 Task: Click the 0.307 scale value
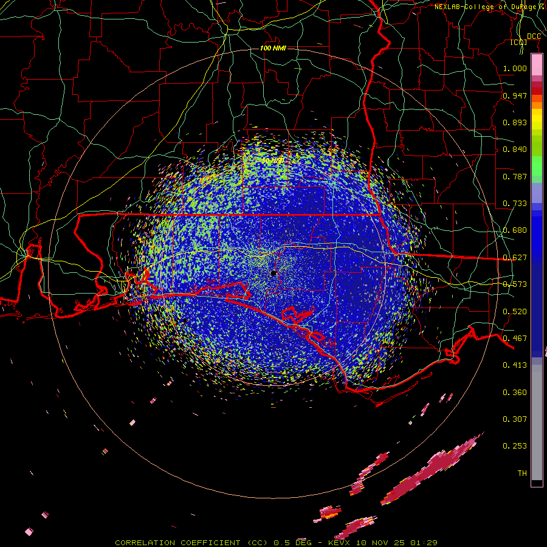pyautogui.click(x=515, y=419)
